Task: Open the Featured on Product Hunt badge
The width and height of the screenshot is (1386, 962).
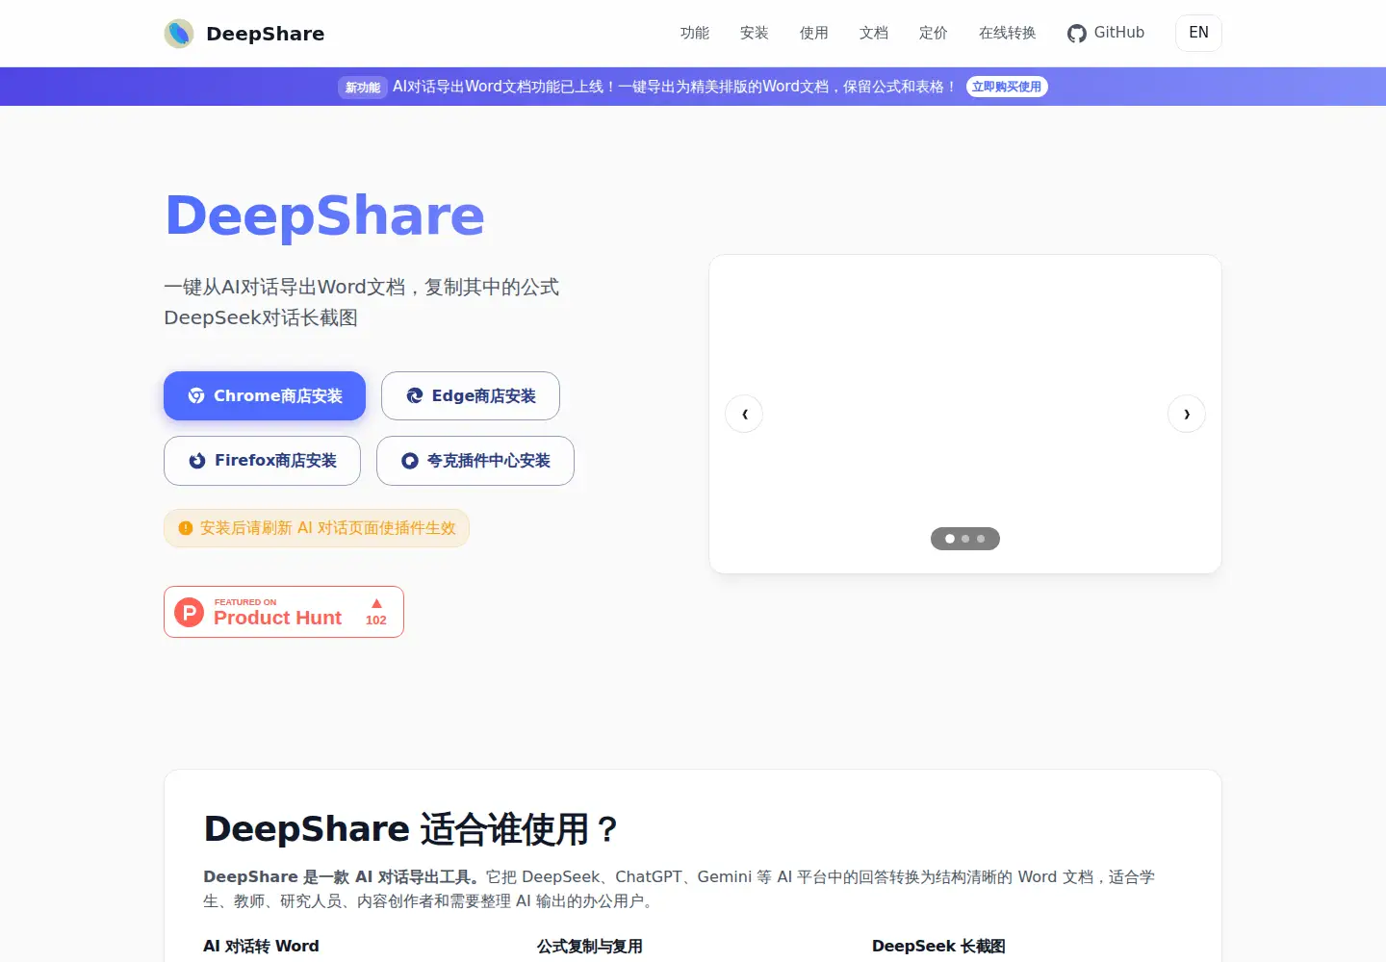Action: [284, 612]
